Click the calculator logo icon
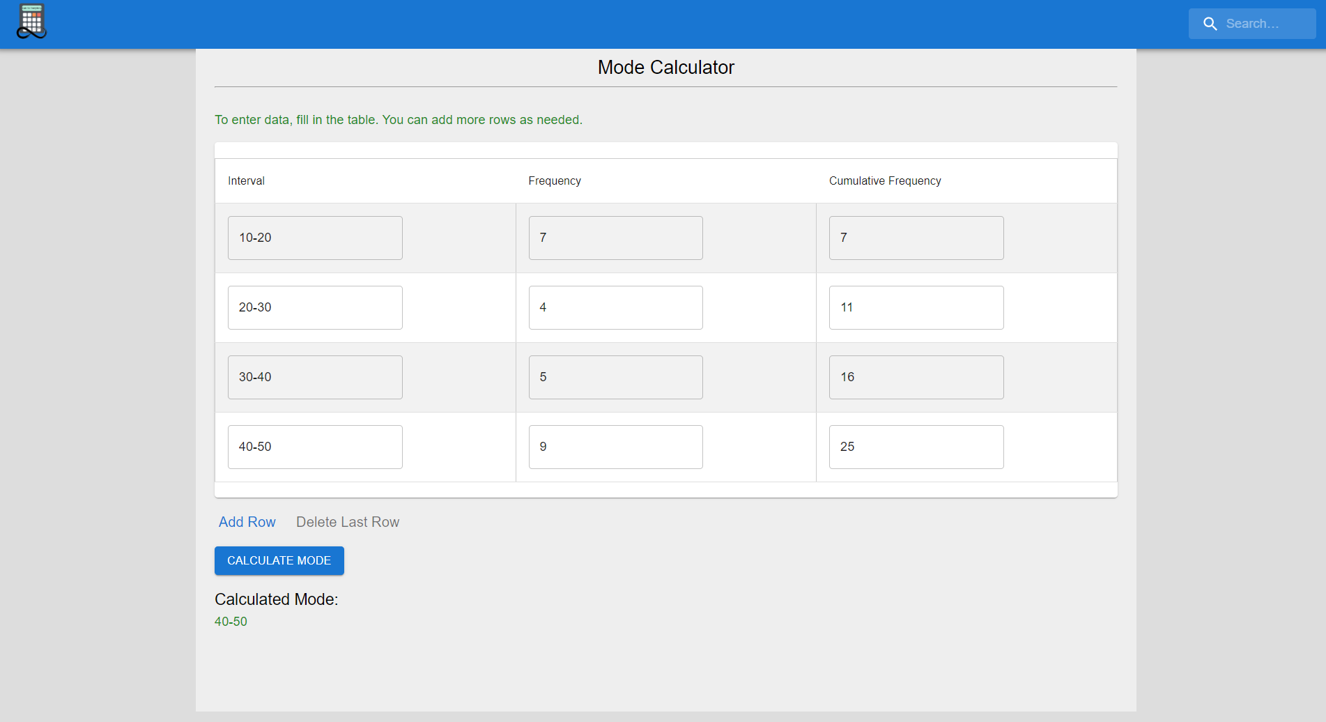Screen dimensions: 1326x722 click(31, 21)
